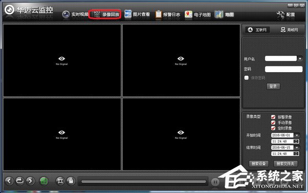Click the green four-grid layout icon
The width and height of the screenshot is (308, 193).
[x=44, y=181]
